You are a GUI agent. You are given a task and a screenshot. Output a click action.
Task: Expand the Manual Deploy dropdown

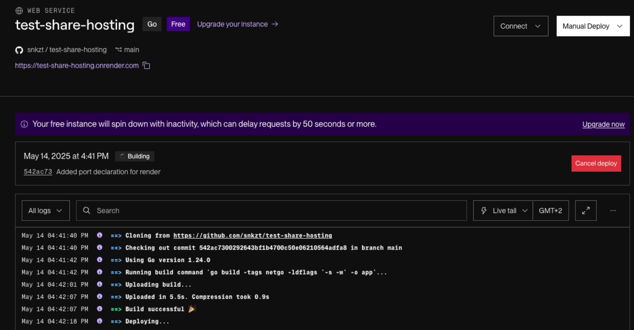click(593, 26)
